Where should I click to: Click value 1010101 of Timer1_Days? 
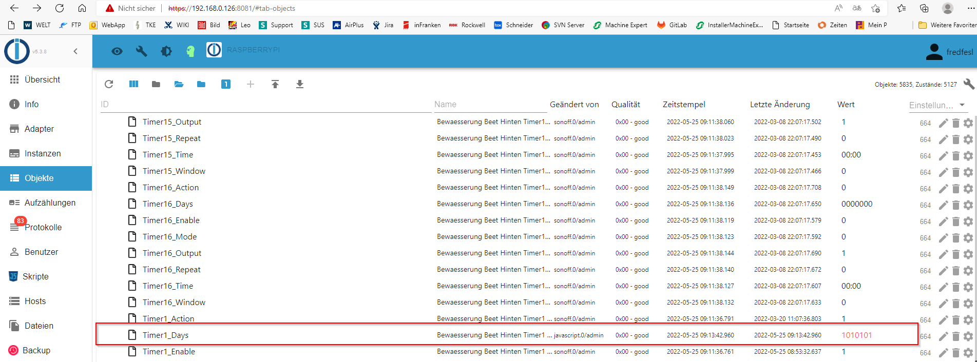856,335
